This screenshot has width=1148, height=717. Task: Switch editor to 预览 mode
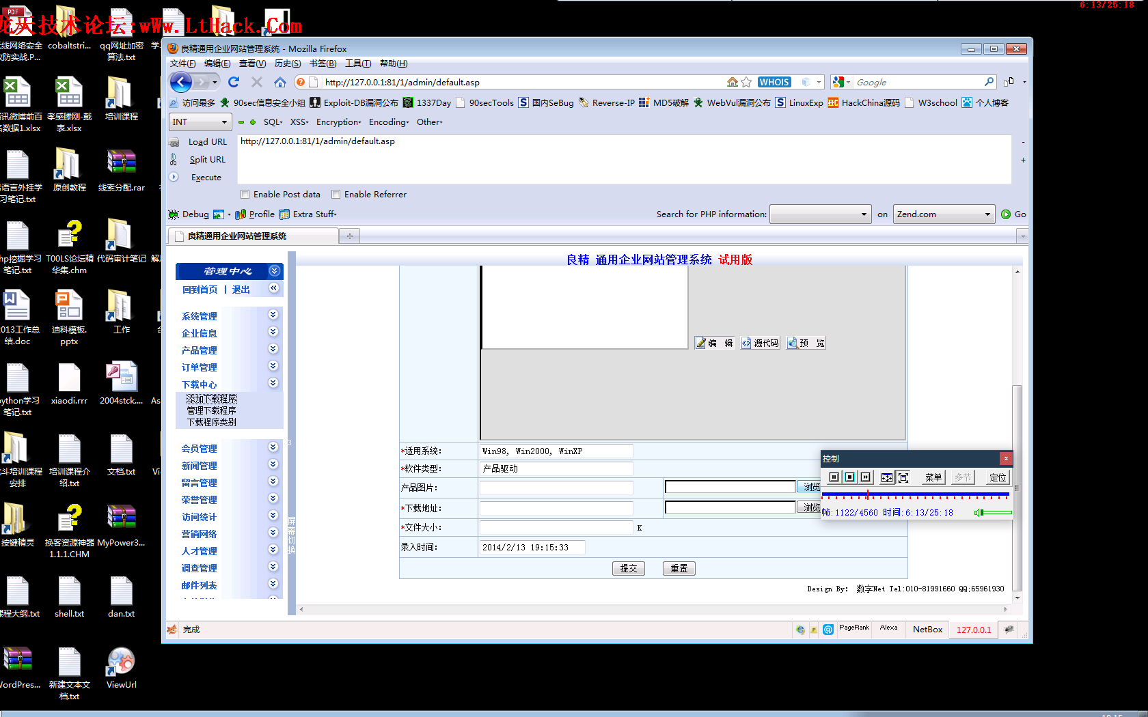click(x=806, y=343)
